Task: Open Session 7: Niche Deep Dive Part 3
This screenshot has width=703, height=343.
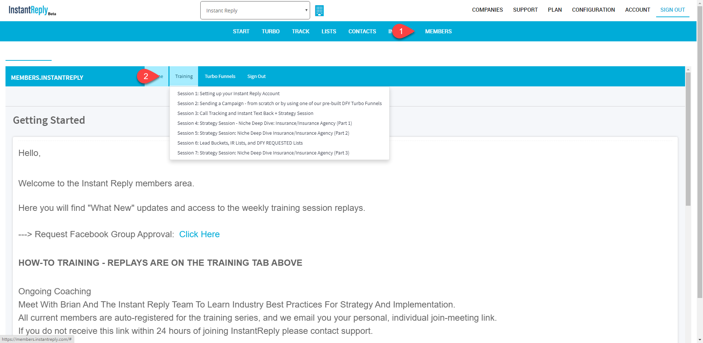Action: 263,153
